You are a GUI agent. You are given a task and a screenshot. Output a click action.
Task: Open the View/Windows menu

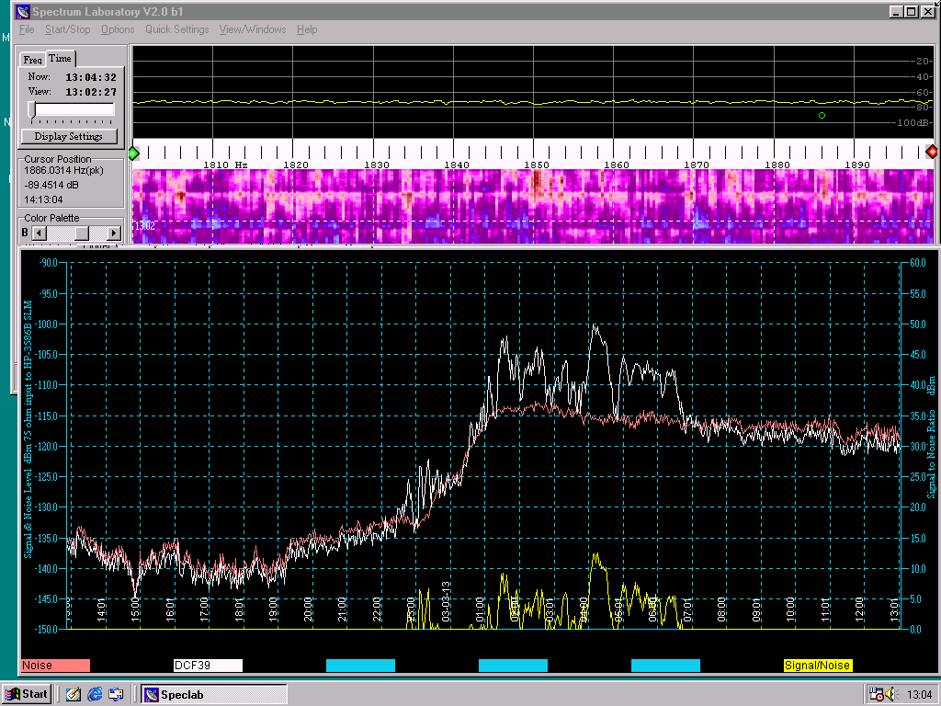click(x=253, y=29)
